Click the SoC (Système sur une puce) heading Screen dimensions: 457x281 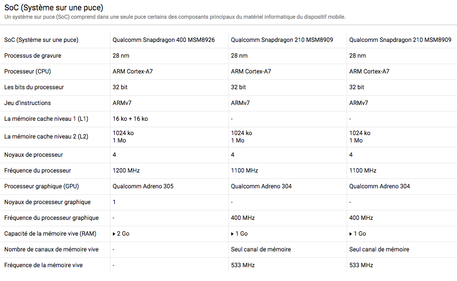coord(54,7)
